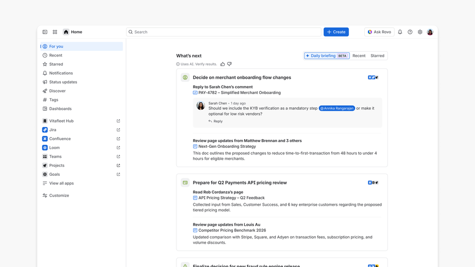Open Goals external link icon
The height and width of the screenshot is (267, 475).
coord(118,174)
